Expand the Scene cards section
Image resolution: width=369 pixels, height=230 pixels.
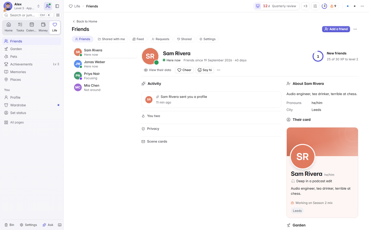click(211, 142)
